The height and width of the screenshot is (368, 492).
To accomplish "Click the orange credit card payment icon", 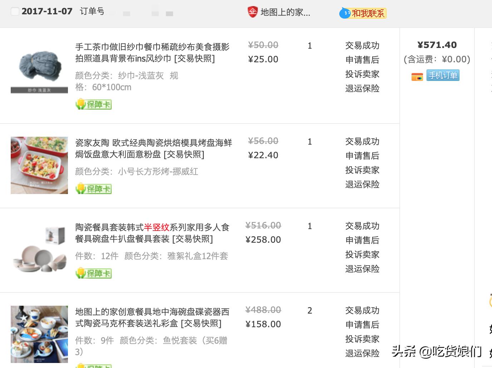I will (x=417, y=76).
